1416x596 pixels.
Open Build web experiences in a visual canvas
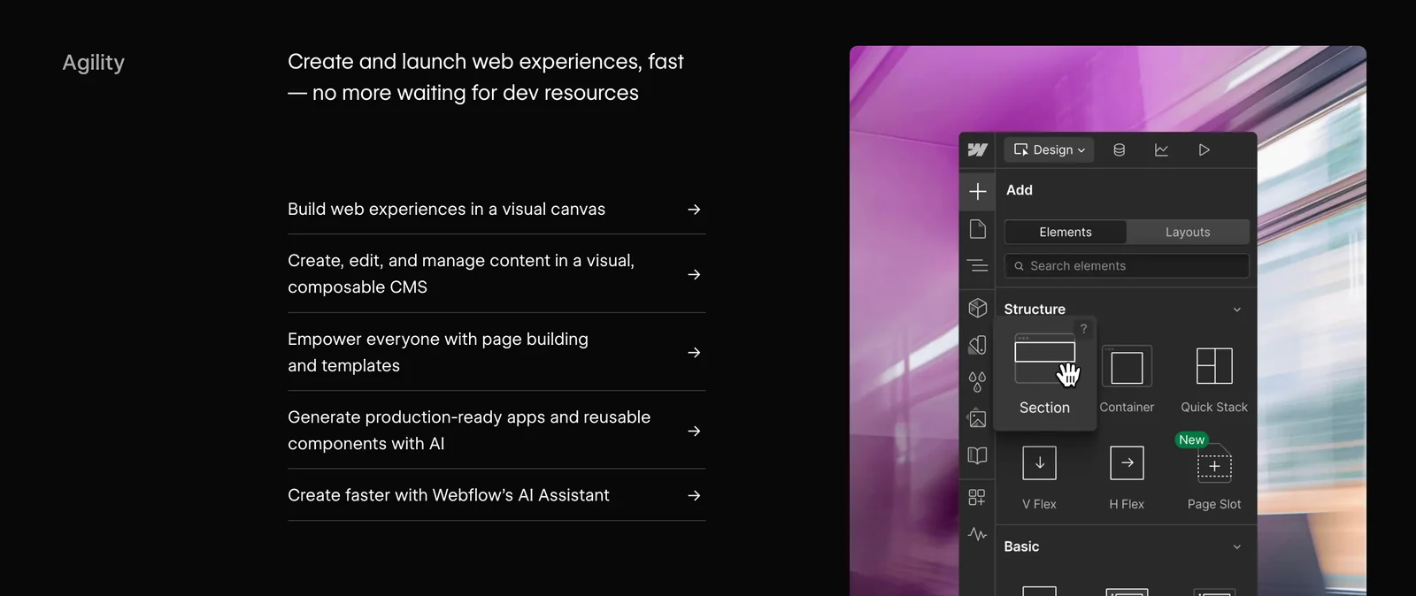(x=496, y=210)
